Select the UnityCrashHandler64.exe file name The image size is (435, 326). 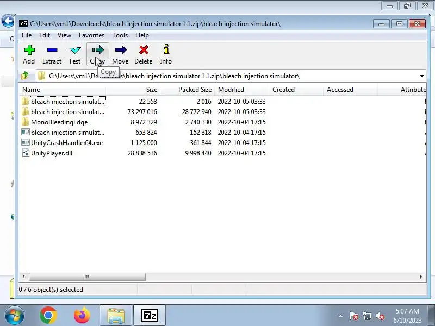[x=67, y=143]
